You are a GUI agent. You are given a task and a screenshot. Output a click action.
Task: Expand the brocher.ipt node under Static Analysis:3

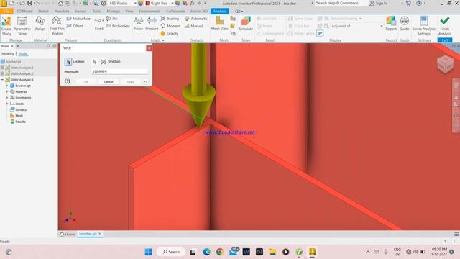click(x=7, y=86)
